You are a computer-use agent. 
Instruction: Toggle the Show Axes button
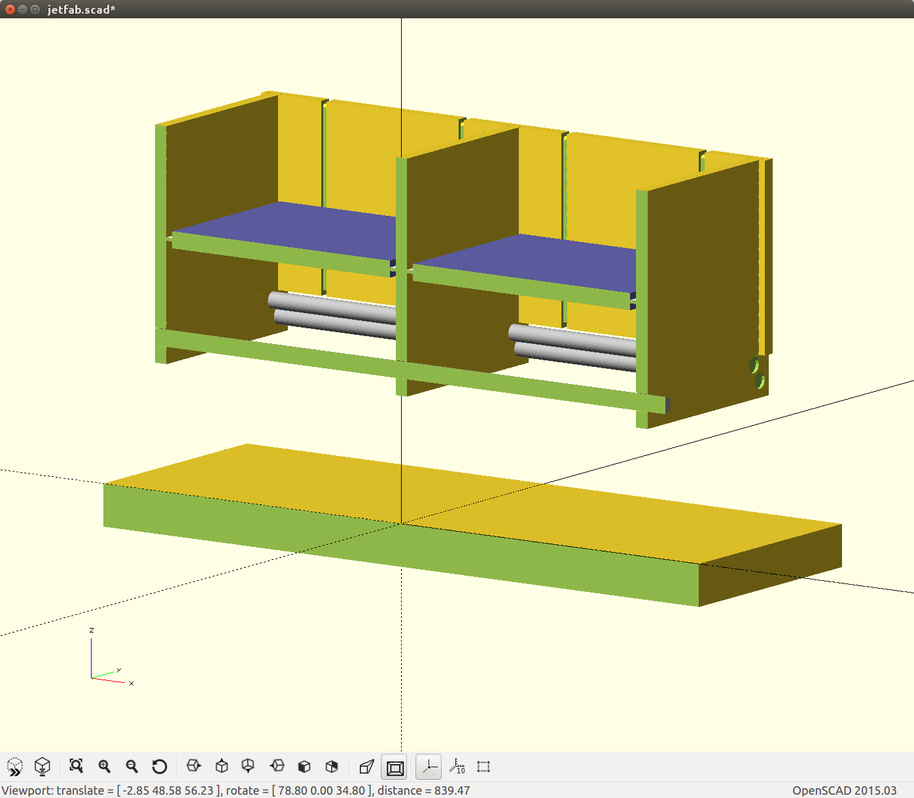(429, 767)
